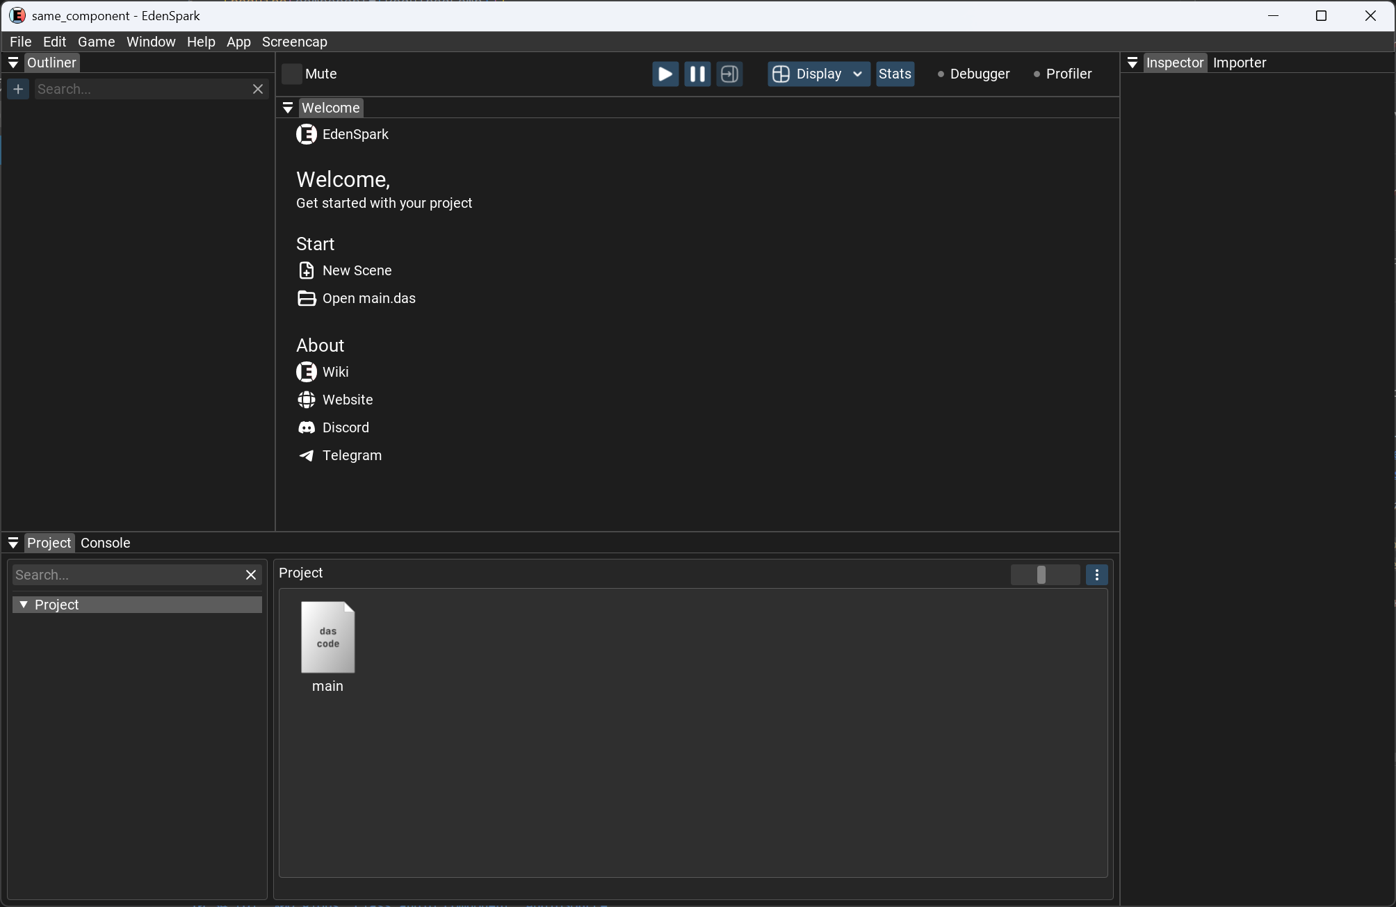Start the game with the Play button
Image resolution: width=1396 pixels, height=907 pixels.
click(665, 74)
